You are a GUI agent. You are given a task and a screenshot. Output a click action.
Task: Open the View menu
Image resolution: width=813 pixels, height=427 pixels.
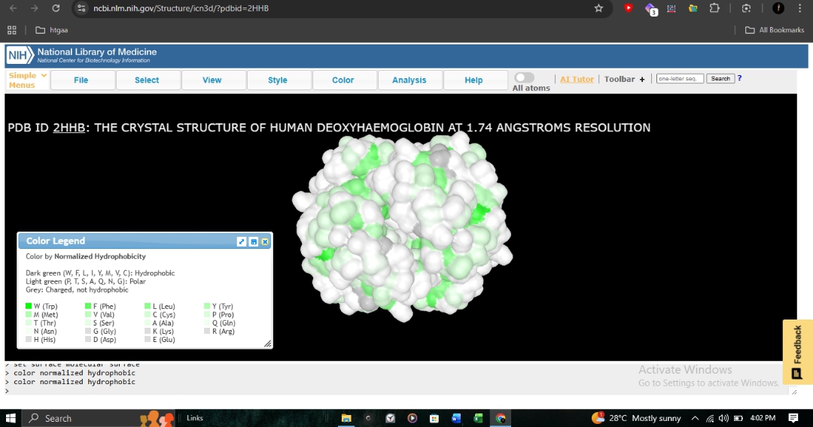(x=212, y=80)
